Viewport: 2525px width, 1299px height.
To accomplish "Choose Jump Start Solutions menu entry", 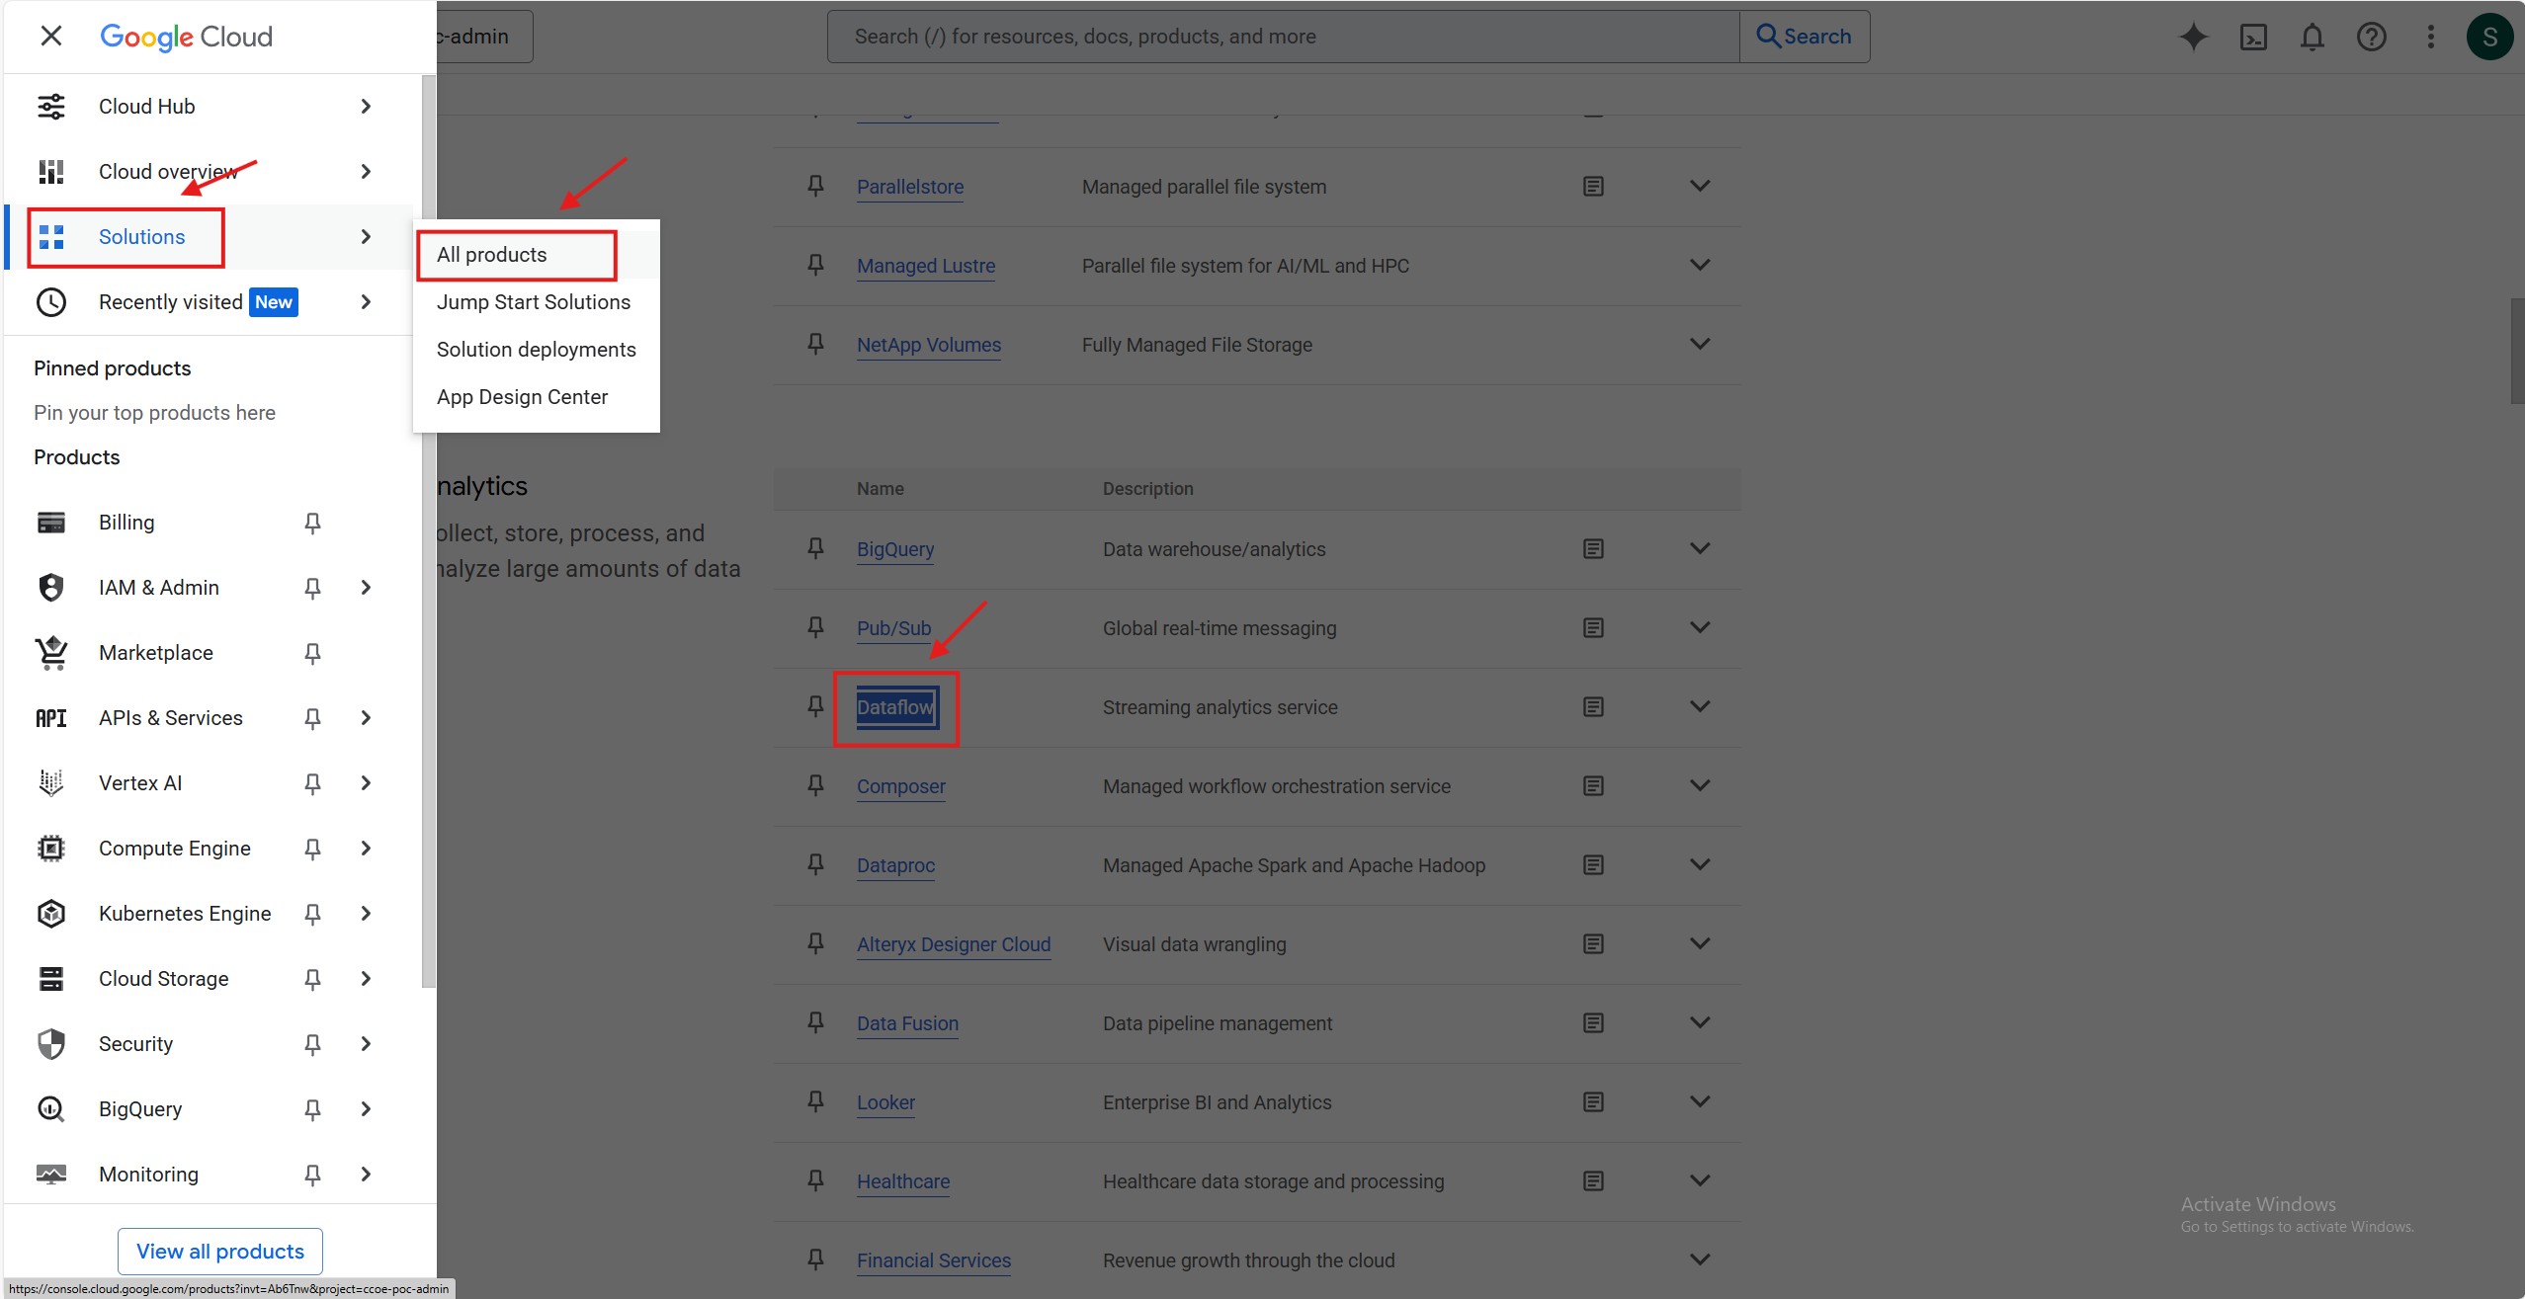I will click(x=534, y=302).
